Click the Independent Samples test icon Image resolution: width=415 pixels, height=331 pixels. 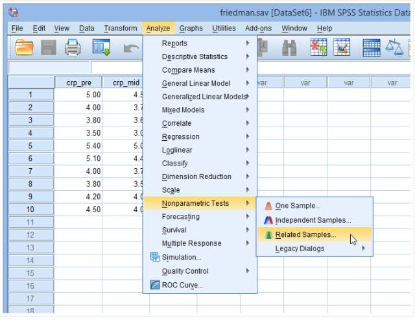point(268,220)
